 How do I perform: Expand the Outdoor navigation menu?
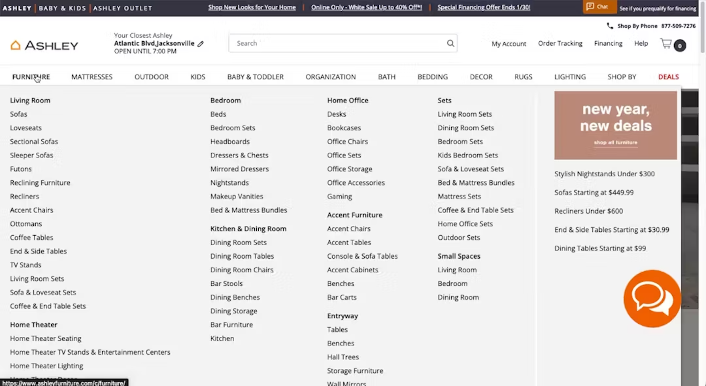[151, 77]
